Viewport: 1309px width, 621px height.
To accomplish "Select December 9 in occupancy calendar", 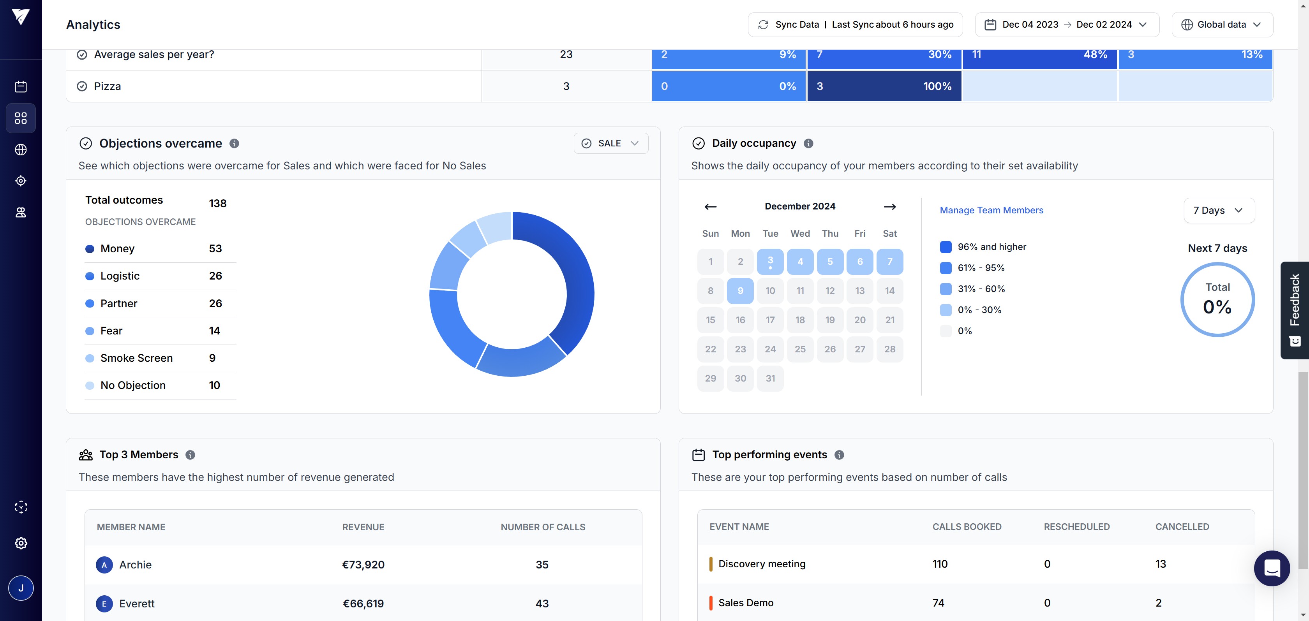I will tap(740, 291).
